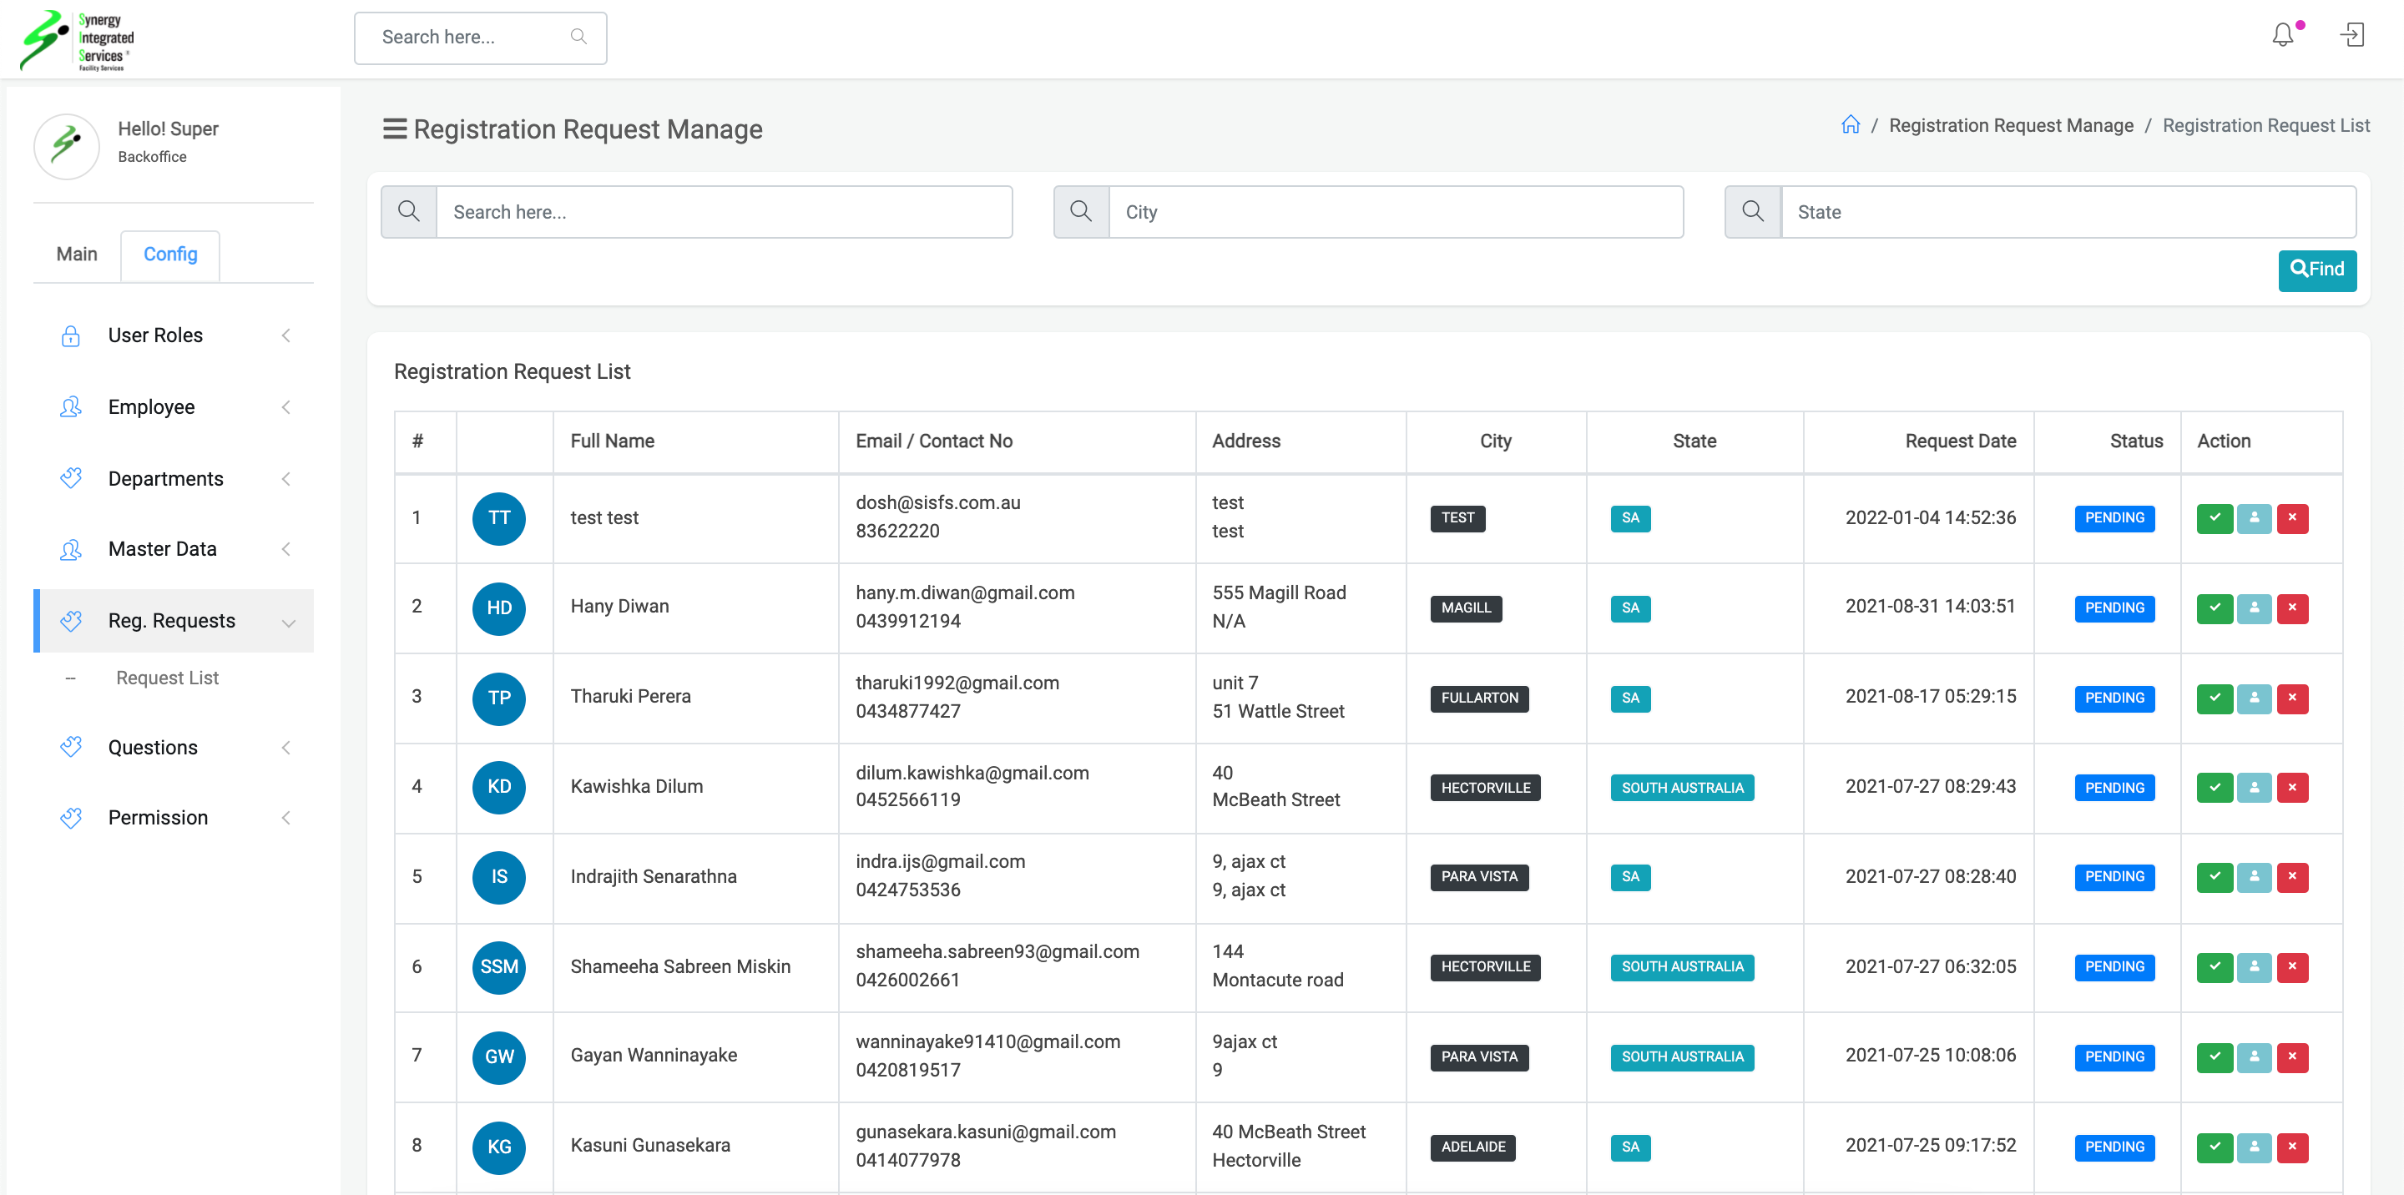The image size is (2404, 1195).
Task: Click the State filter input field
Action: click(x=2067, y=213)
